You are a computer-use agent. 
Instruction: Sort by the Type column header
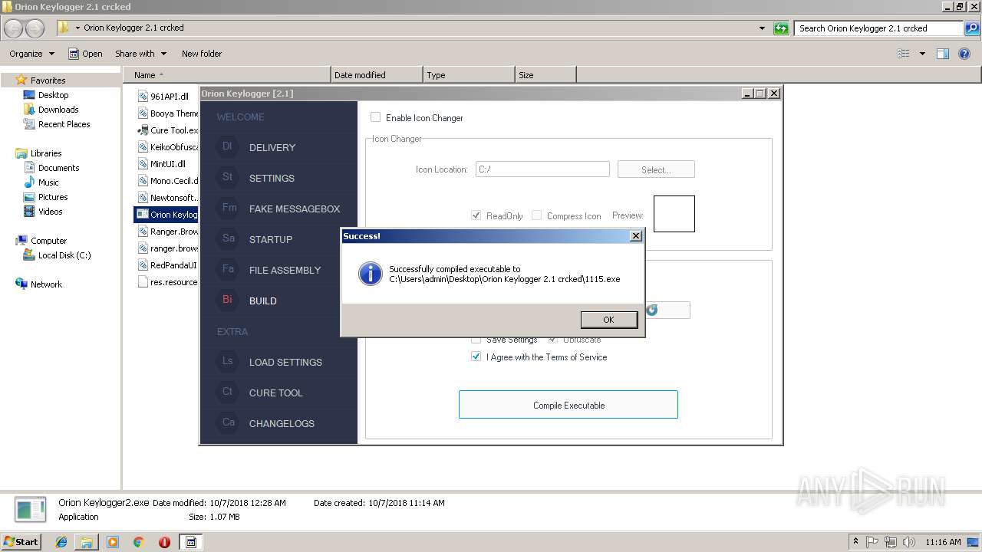point(469,75)
